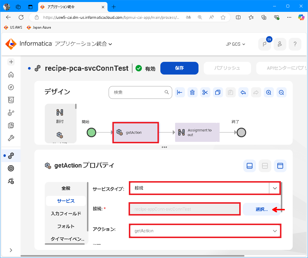Screen dimensions: 308x258
Task: Open the JP GCS organization dropdown
Action: click(x=235, y=44)
